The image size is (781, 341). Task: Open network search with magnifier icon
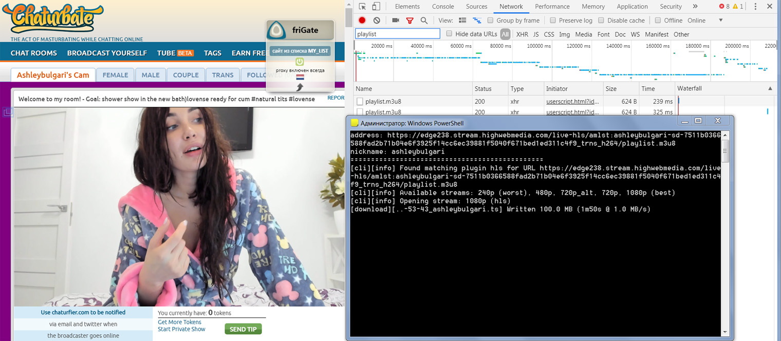click(424, 21)
